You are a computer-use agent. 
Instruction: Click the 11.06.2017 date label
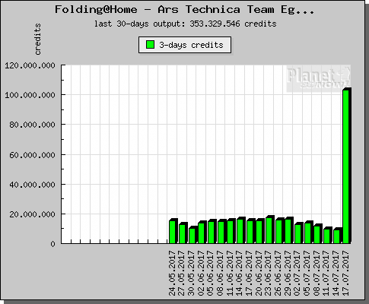point(230,273)
